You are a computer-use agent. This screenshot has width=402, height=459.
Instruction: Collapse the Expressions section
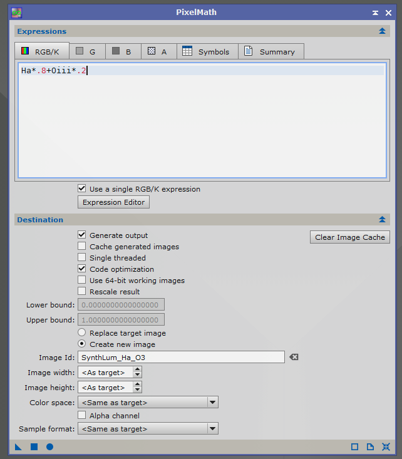tap(382, 31)
